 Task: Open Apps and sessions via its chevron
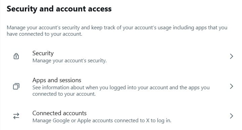pyautogui.click(x=231, y=87)
